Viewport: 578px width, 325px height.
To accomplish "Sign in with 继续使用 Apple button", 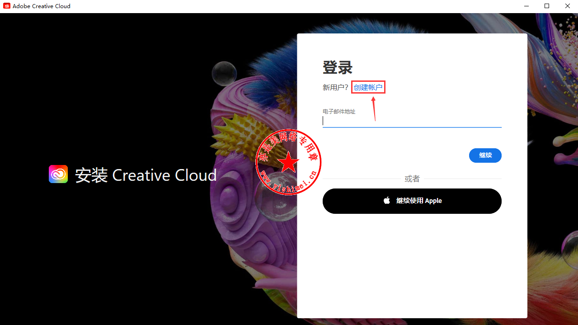I will [x=412, y=201].
